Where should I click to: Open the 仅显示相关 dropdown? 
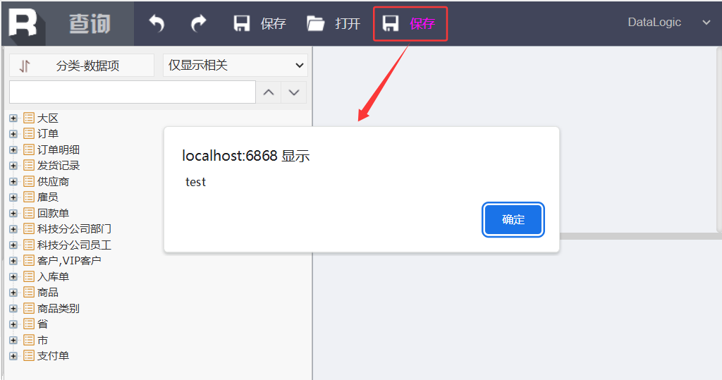(235, 66)
